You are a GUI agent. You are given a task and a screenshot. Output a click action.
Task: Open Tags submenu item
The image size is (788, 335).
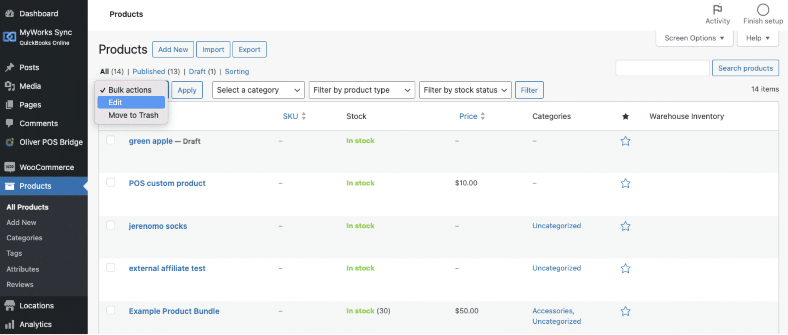pos(14,253)
